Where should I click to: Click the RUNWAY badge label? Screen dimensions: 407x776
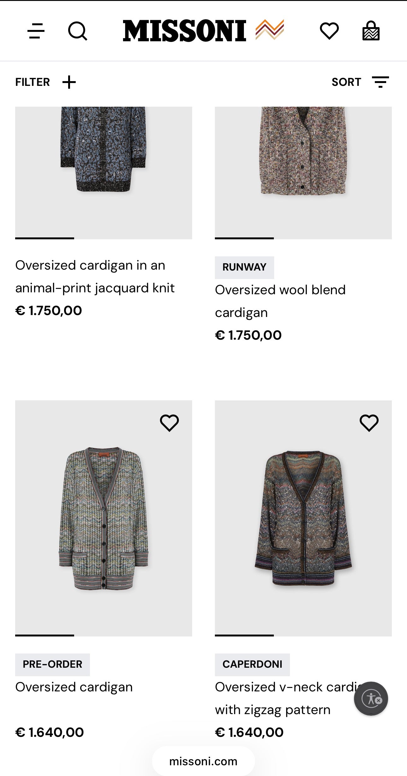pyautogui.click(x=245, y=267)
